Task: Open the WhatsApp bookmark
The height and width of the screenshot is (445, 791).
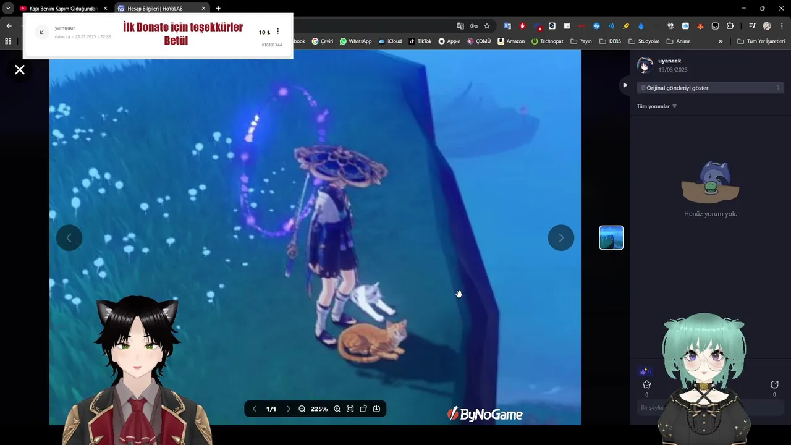Action: tap(356, 41)
